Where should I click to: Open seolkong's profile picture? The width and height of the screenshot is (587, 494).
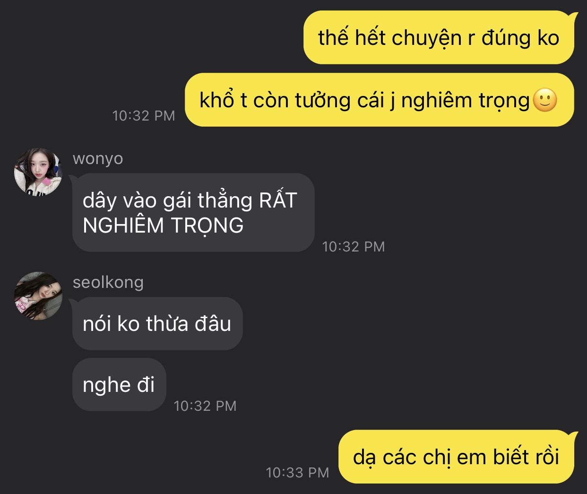[38, 296]
